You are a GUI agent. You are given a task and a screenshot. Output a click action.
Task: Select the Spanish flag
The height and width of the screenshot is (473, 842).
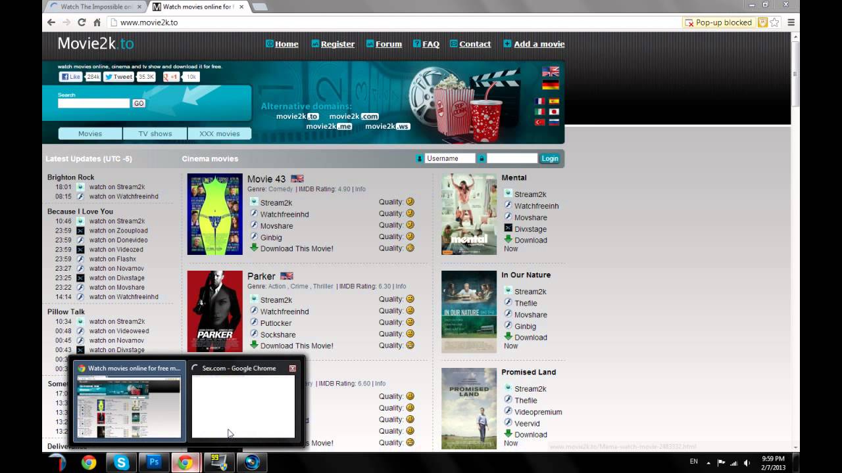tap(554, 102)
